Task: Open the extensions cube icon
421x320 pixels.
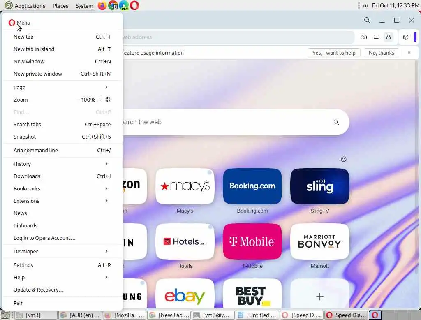Action: pos(406,37)
